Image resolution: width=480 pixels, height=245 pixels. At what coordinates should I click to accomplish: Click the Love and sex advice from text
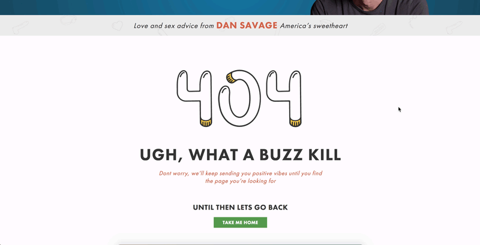174,26
